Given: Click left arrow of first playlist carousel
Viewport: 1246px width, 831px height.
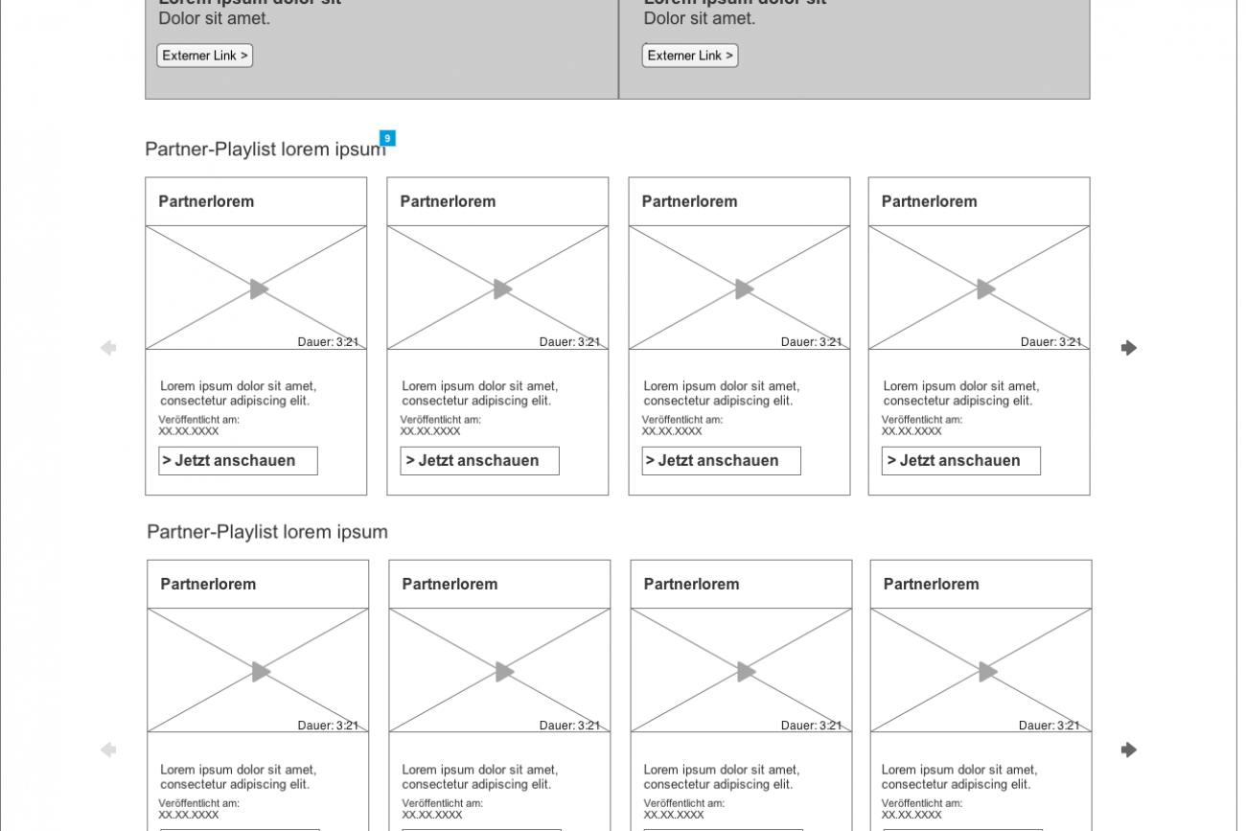Looking at the screenshot, I should coord(108,348).
